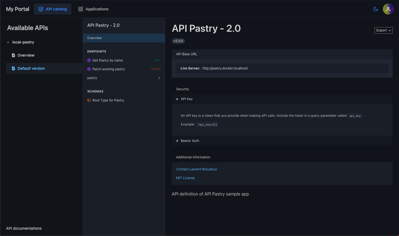Open Applications via the grid icon
The width and height of the screenshot is (399, 236).
80,9
